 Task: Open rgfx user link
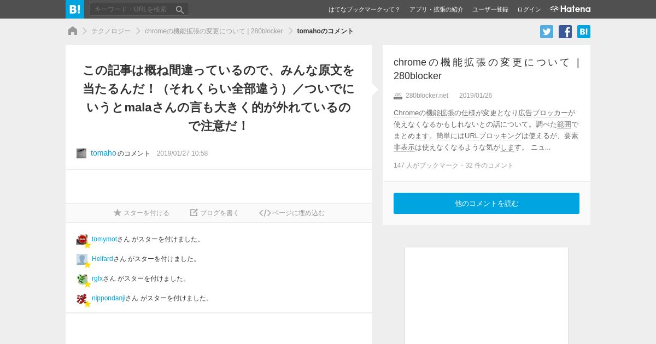97,278
